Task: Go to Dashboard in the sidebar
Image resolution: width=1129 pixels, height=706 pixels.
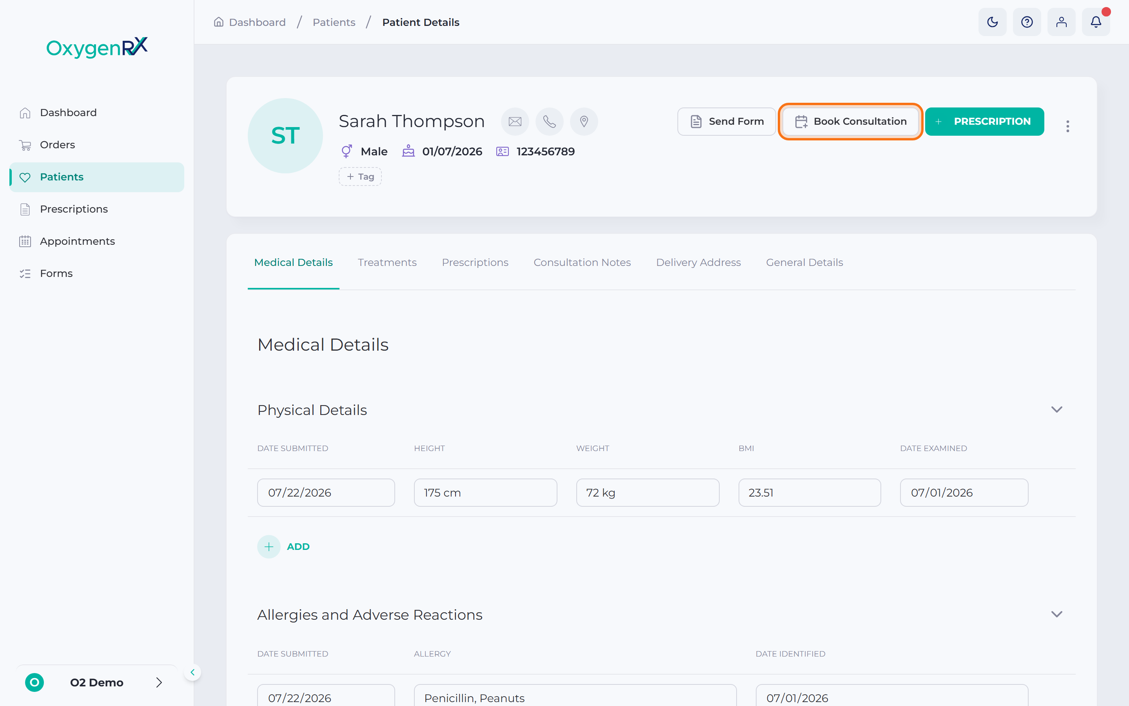Action: click(x=96, y=113)
